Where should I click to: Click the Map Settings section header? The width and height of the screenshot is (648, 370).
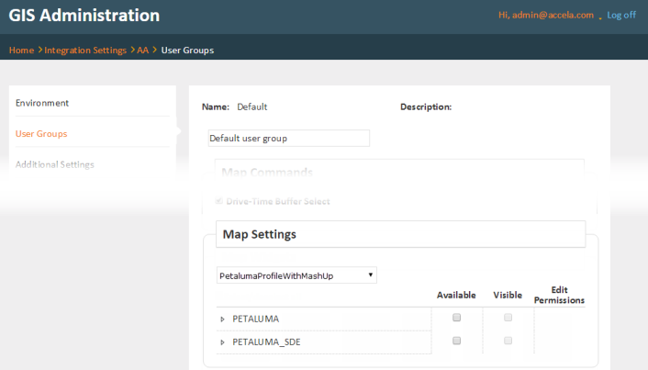coord(260,234)
